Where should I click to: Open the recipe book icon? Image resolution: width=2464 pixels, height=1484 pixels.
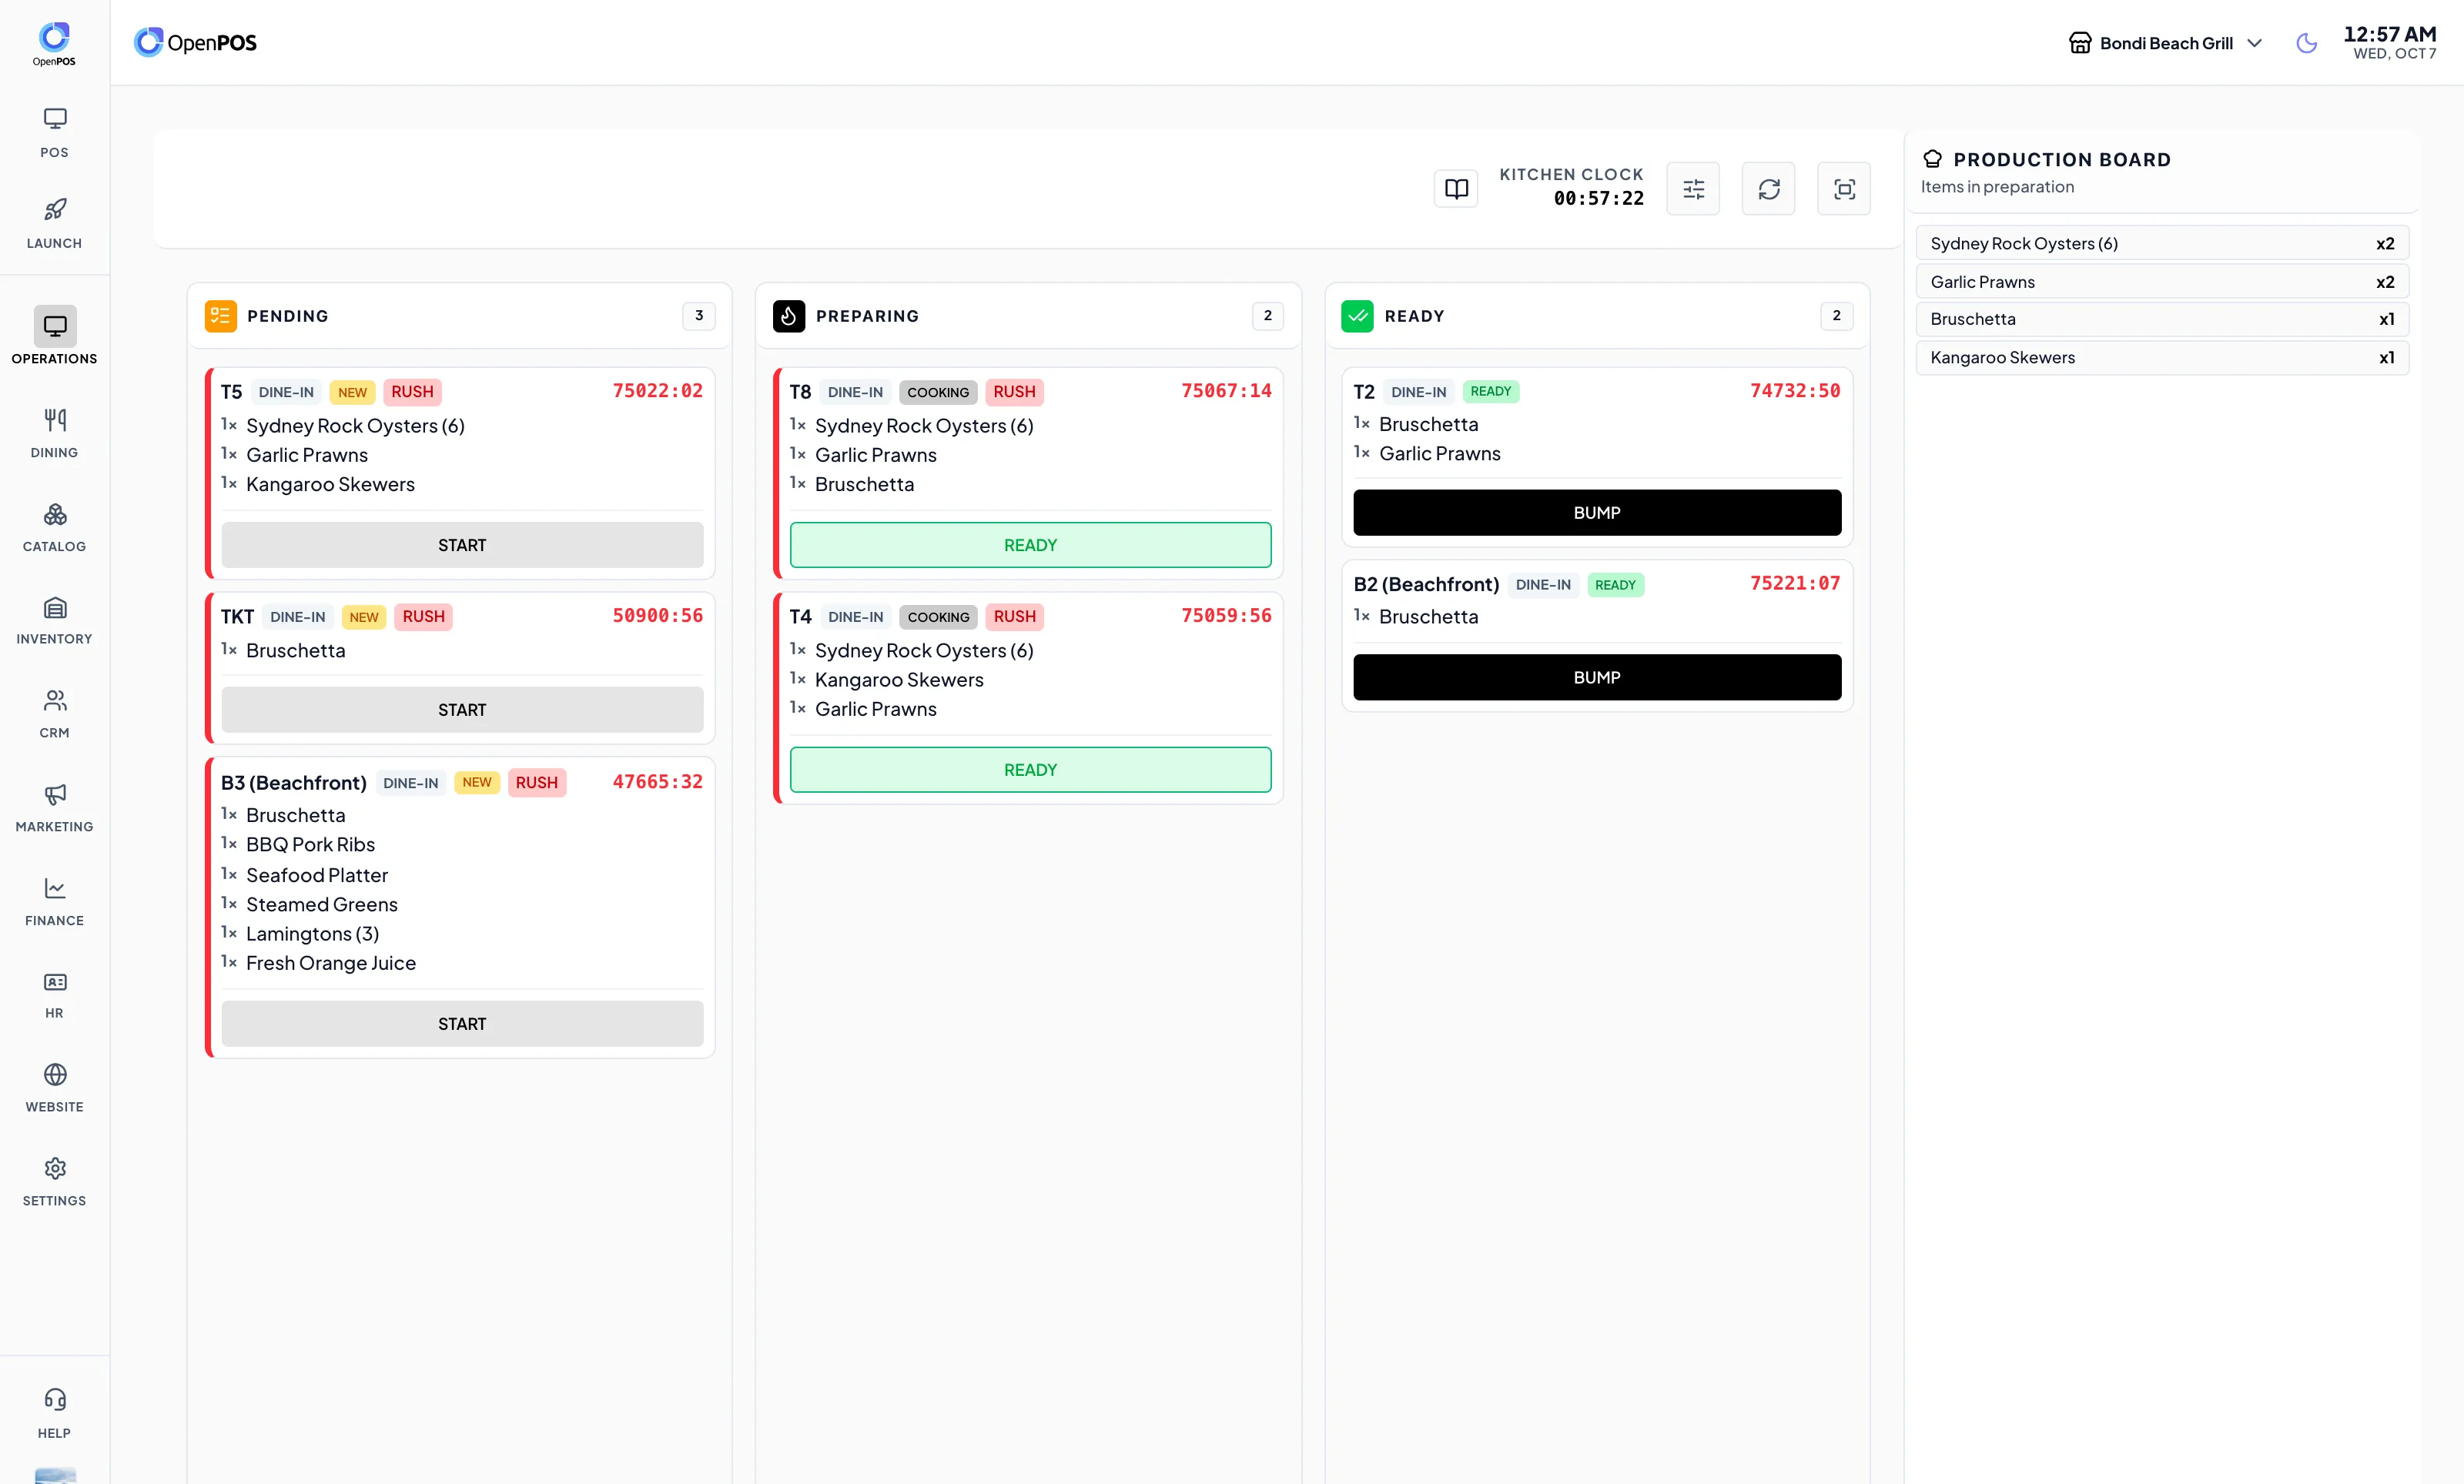click(x=1456, y=189)
